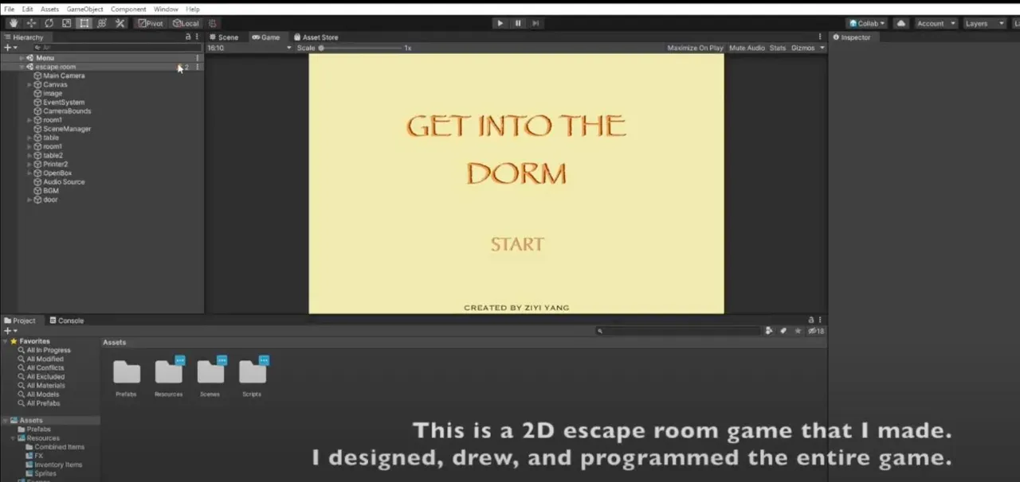Click the search by label icon in Project
Viewport: 1020px width, 482px height.
(x=783, y=331)
